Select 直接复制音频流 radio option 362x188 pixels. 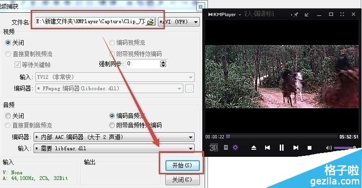tap(8, 125)
